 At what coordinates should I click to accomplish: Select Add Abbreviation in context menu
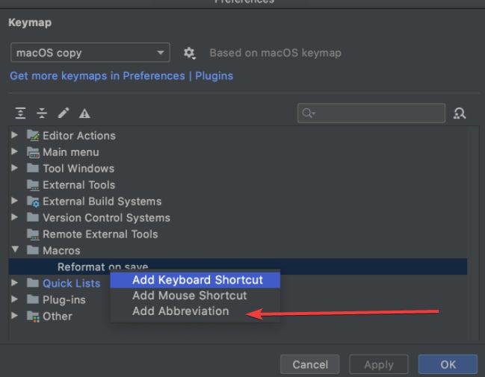pyautogui.click(x=181, y=311)
